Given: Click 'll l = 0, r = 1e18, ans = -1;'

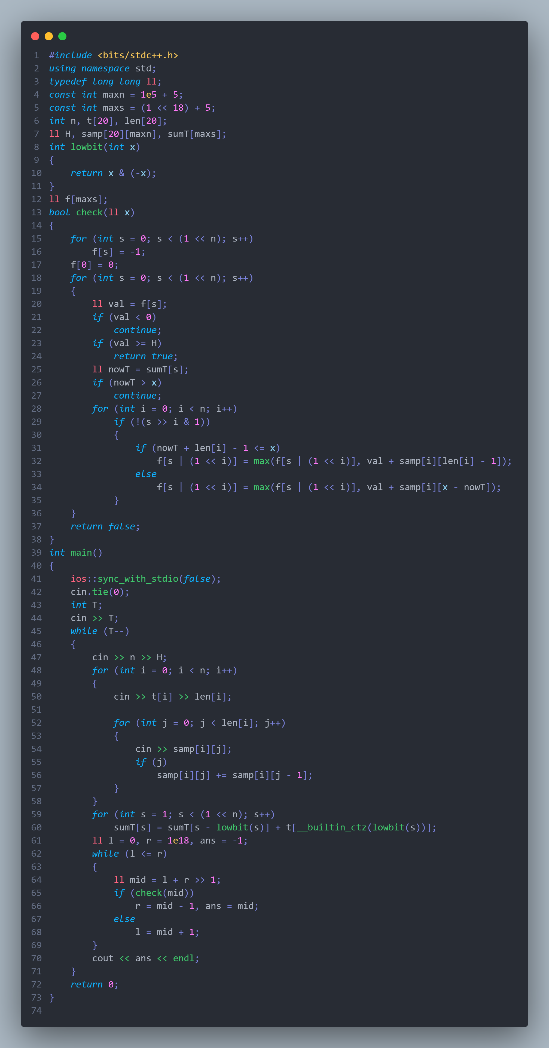Looking at the screenshot, I should [170, 841].
